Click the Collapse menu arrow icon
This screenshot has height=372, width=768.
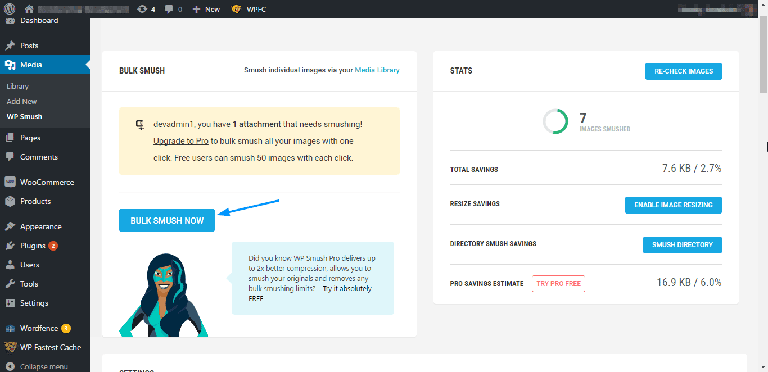(10, 366)
